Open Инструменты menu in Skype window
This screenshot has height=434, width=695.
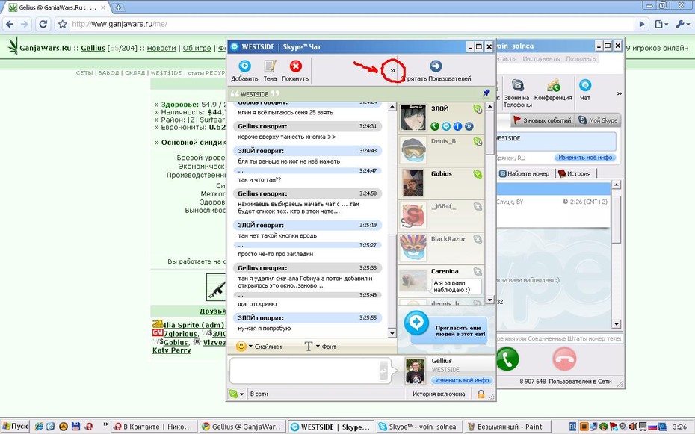[x=541, y=58]
